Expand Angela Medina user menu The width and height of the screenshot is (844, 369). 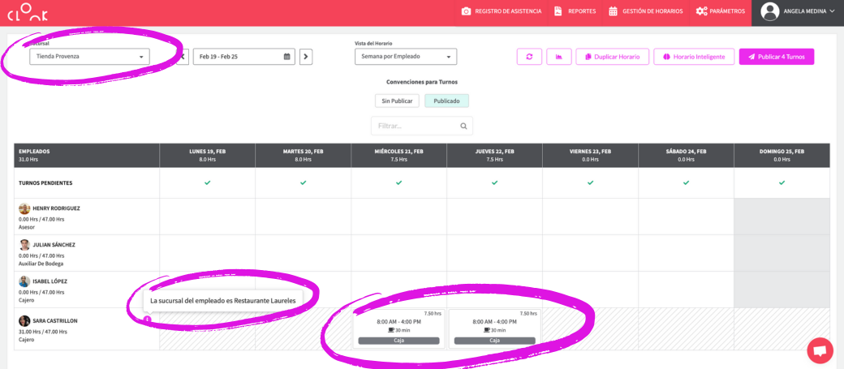(798, 11)
